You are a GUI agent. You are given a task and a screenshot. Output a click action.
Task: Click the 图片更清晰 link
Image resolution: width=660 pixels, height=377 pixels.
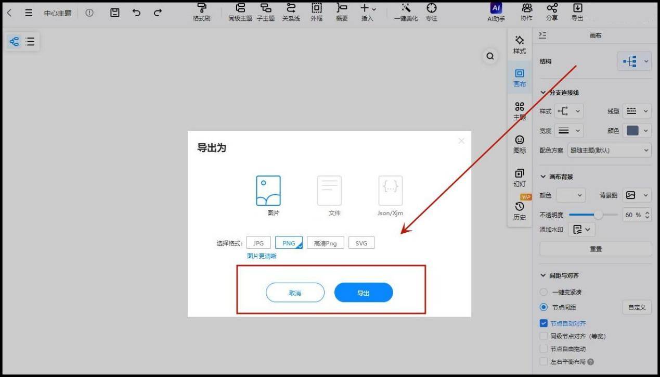pos(262,256)
